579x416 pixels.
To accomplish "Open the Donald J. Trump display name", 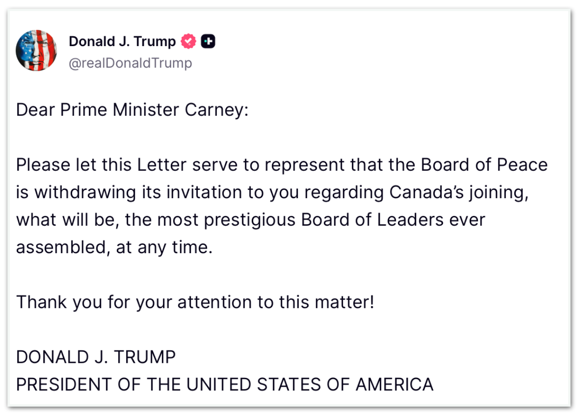I will (122, 41).
